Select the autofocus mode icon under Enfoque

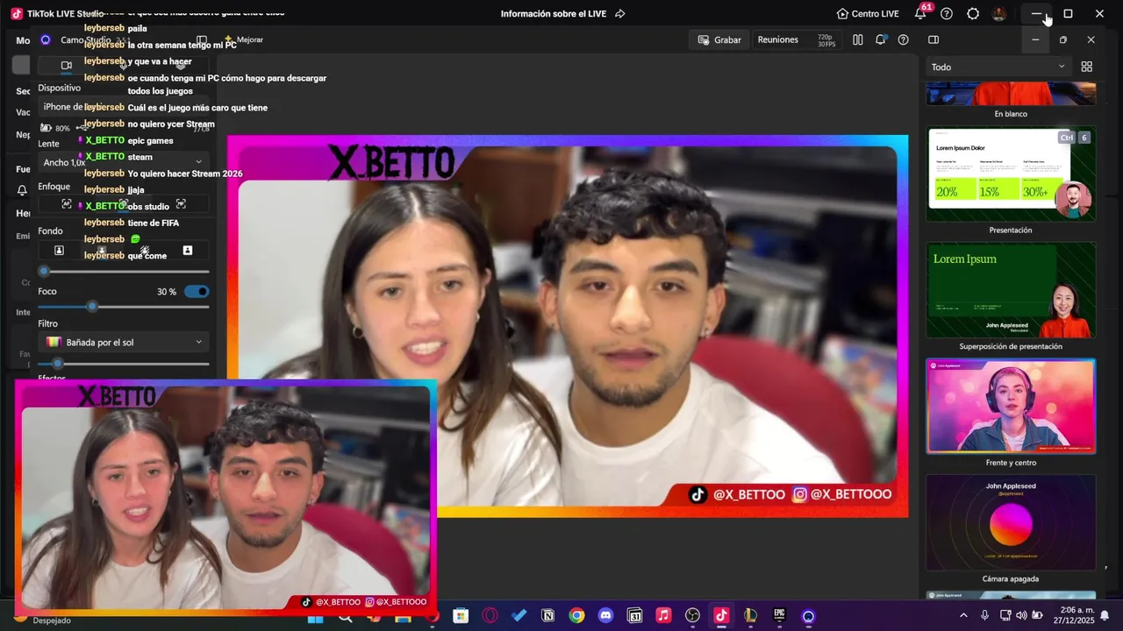coord(67,204)
